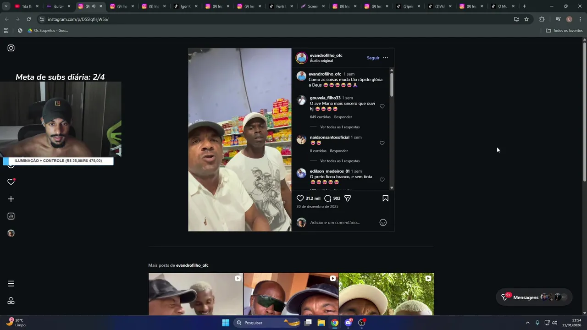Open Chrome profile avatar button
587x330 pixels.
coord(569,19)
